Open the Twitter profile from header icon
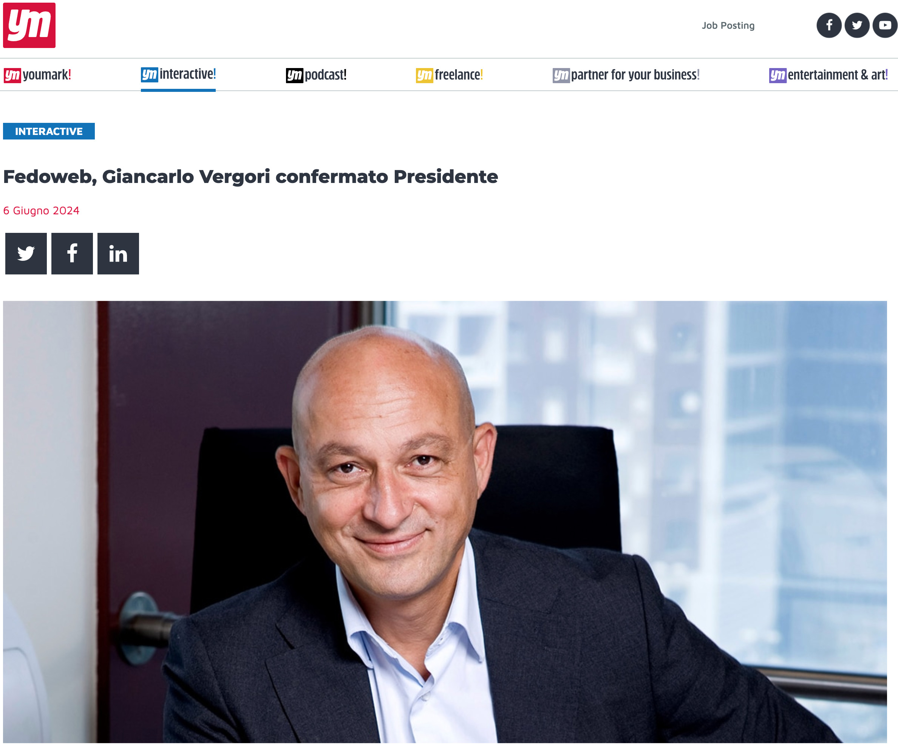 [x=857, y=25]
